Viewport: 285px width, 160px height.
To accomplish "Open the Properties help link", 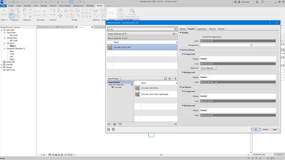I will tap(259, 154).
